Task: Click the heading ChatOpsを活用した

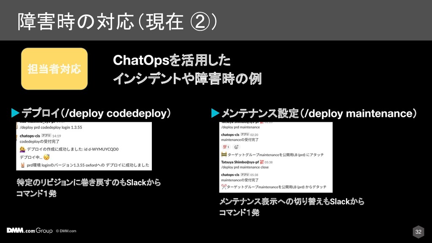Action: tap(172, 60)
